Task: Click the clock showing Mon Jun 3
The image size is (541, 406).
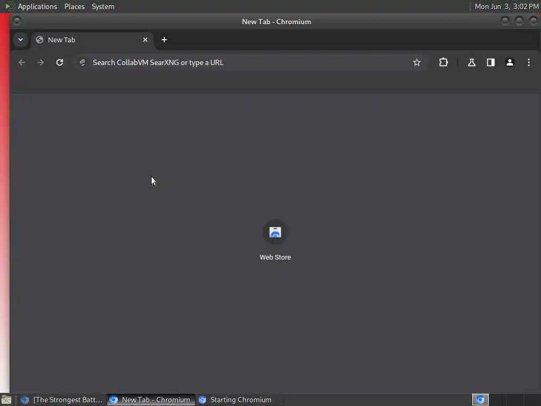Action: tap(507, 6)
